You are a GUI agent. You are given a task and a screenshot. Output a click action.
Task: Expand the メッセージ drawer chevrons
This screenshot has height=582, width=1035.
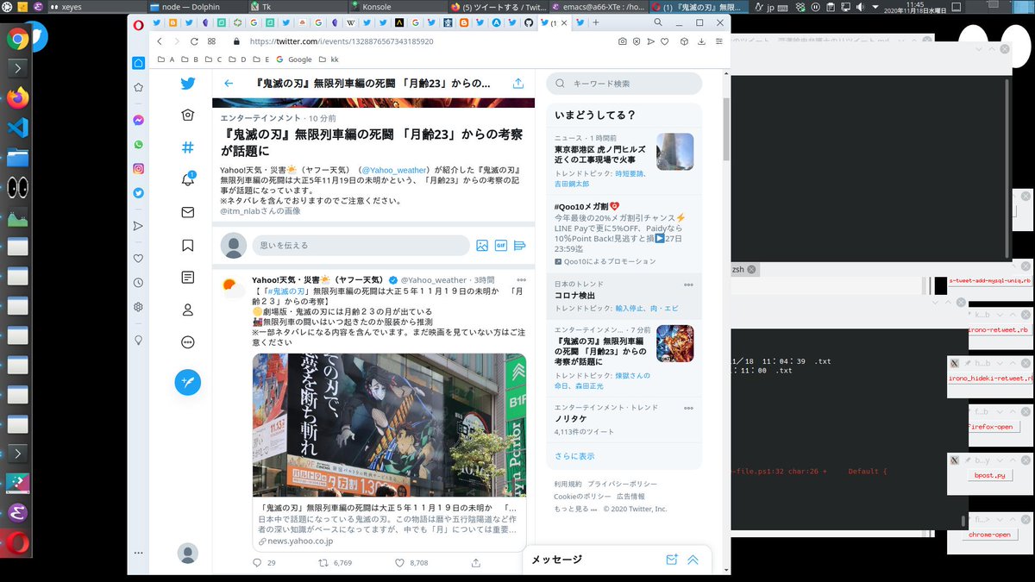693,560
